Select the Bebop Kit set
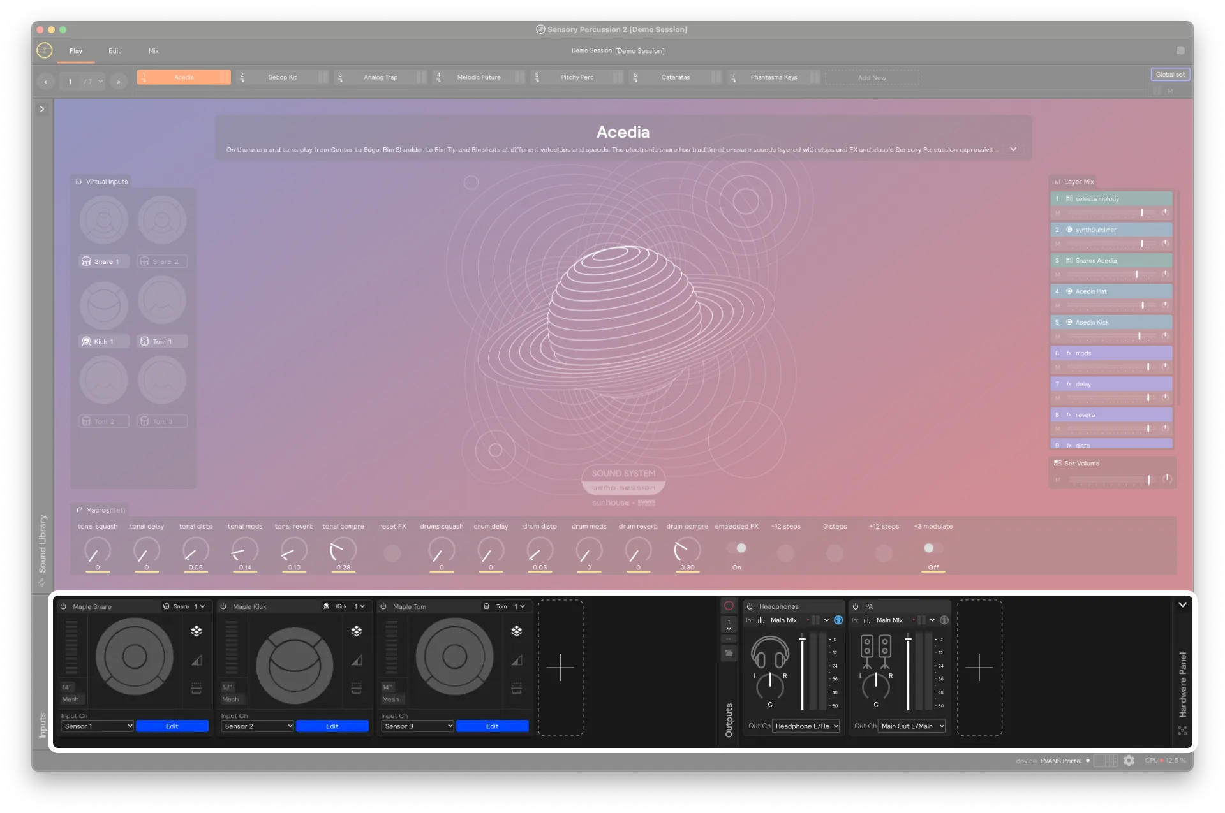The image size is (1225, 813). pos(283,77)
